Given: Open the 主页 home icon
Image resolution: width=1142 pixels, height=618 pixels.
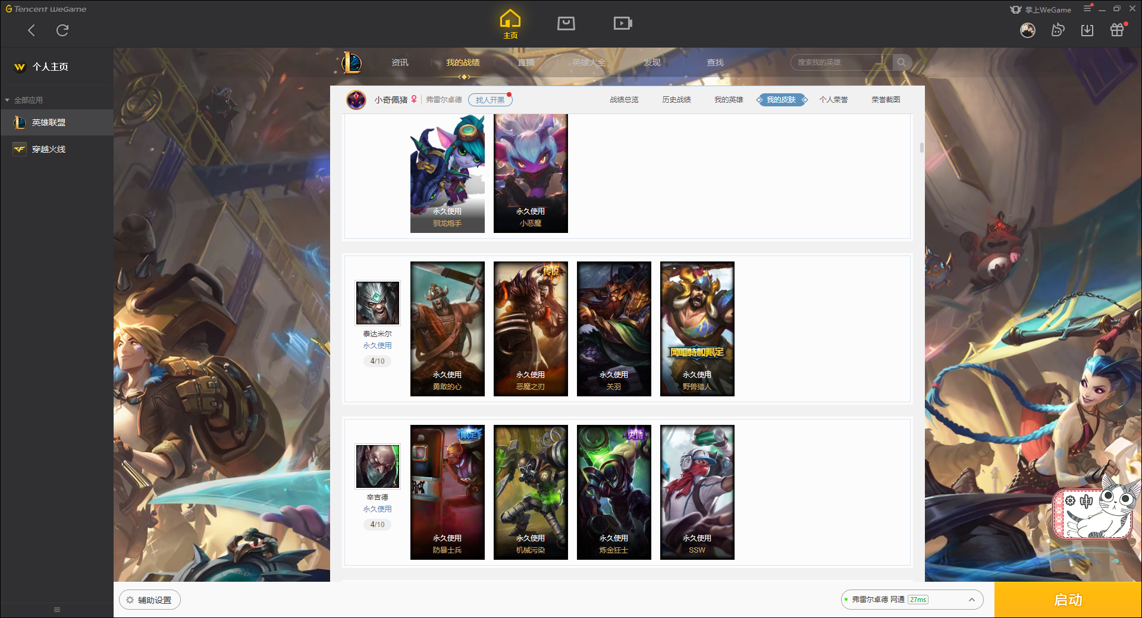Looking at the screenshot, I should (510, 24).
